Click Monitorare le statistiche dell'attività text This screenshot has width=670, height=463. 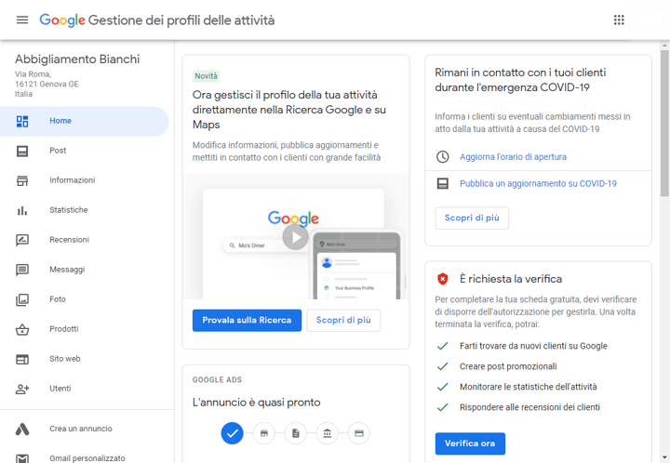[529, 387]
